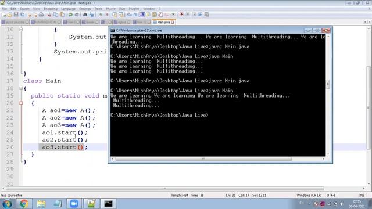
Task: Open Chrome from the taskbar
Action: tap(24, 204)
